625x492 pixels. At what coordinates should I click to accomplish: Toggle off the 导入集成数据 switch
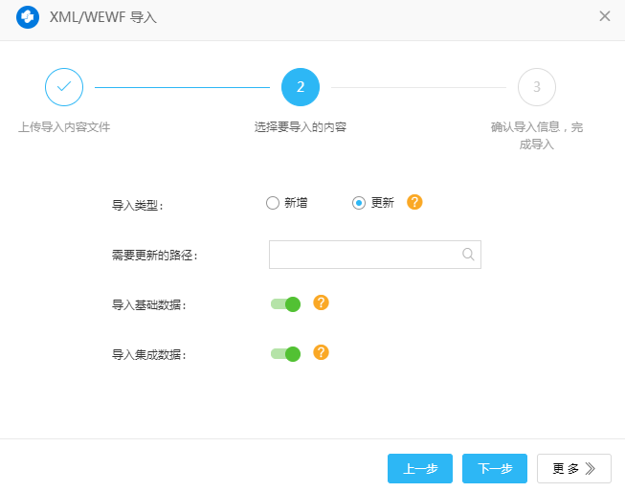tap(286, 354)
